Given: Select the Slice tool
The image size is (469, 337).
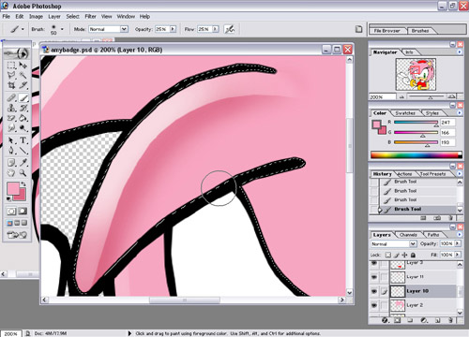Looking at the screenshot, I should [23, 85].
